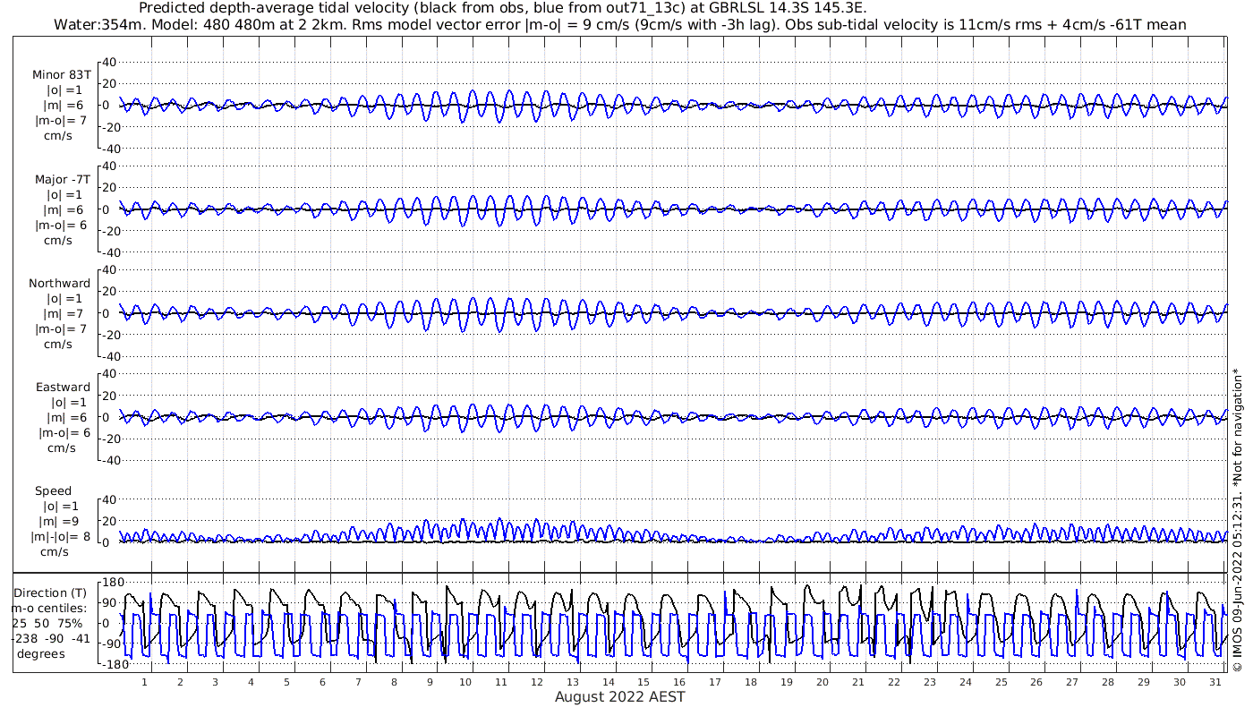Click day '15' on the date axis
The height and width of the screenshot is (716, 1253).
[644, 682]
